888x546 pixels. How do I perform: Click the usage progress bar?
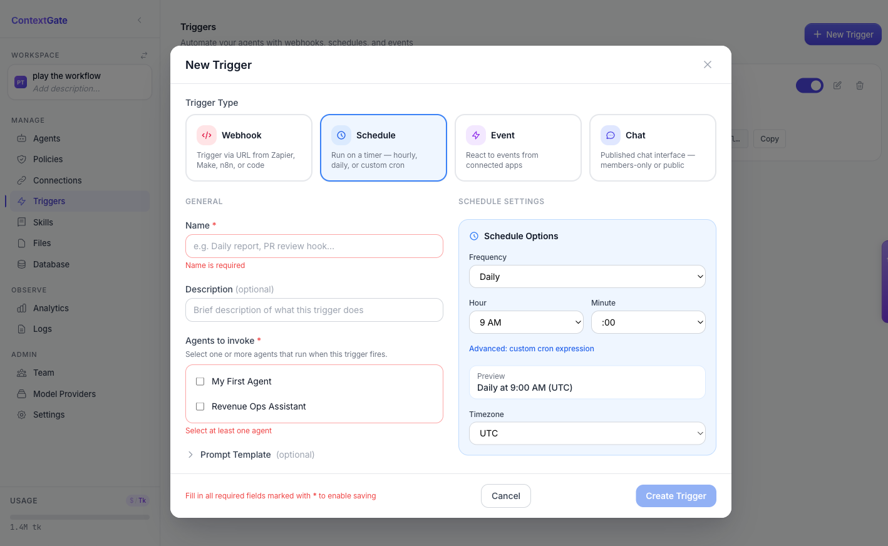click(x=80, y=517)
